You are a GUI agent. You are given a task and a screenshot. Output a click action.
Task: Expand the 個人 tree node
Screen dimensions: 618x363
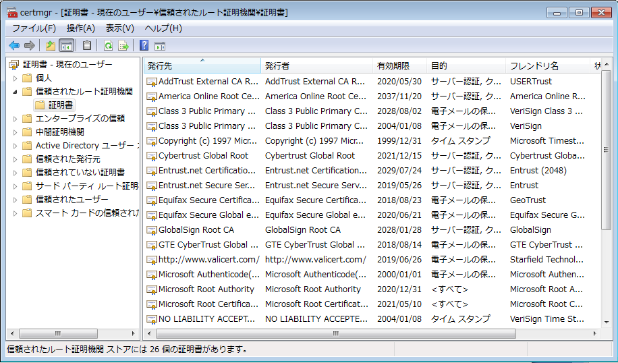tap(15, 78)
